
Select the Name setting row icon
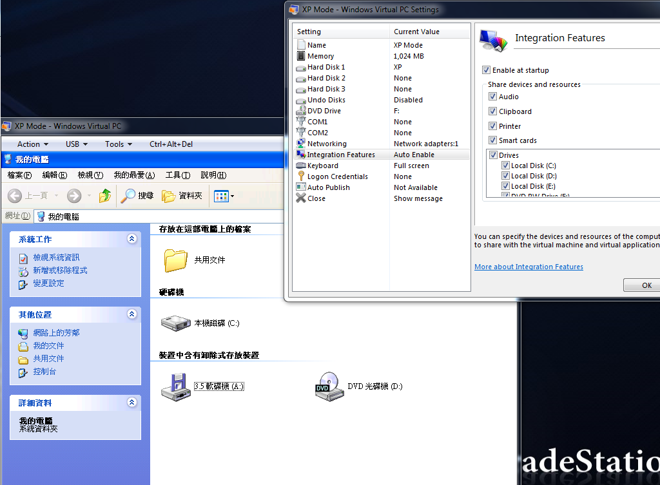pyautogui.click(x=301, y=44)
